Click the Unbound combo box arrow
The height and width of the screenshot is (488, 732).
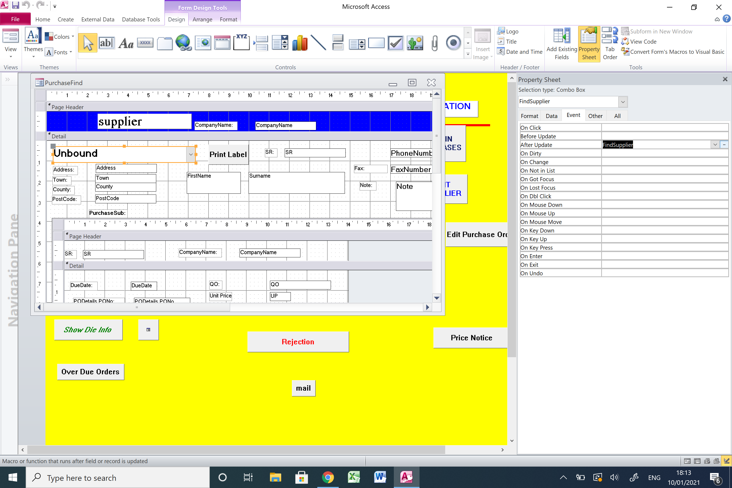click(x=191, y=154)
